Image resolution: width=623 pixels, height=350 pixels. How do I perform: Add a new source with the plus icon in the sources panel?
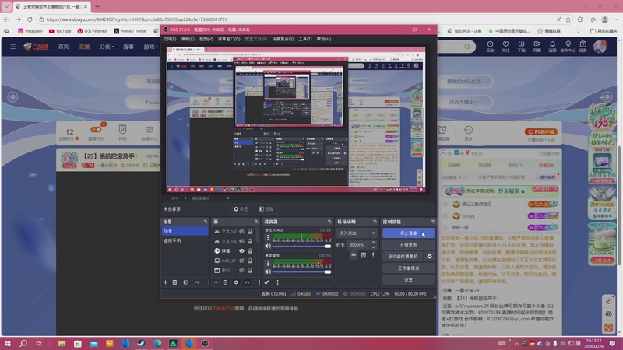216,282
